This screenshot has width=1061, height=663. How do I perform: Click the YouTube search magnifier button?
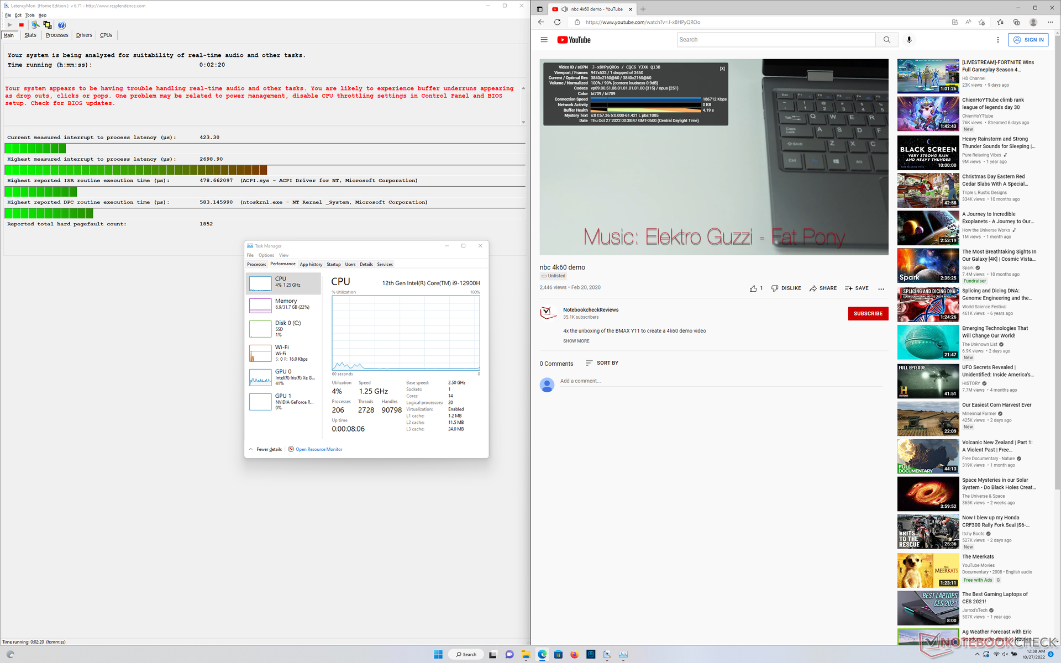click(886, 40)
